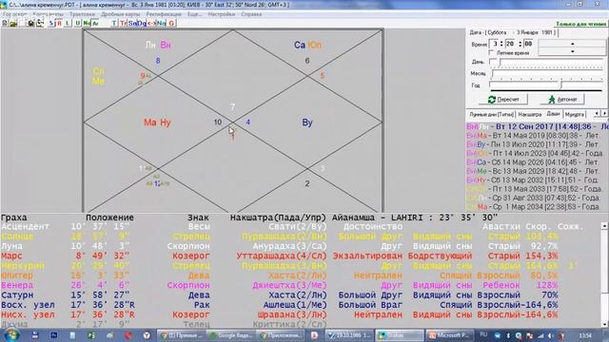609x342 pixels.
Task: Click the T toolbar icon
Action: point(114,23)
